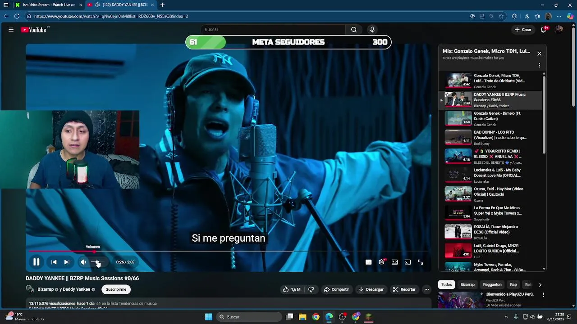Click the Suscribirme button
The image size is (577, 324).
[x=116, y=289]
